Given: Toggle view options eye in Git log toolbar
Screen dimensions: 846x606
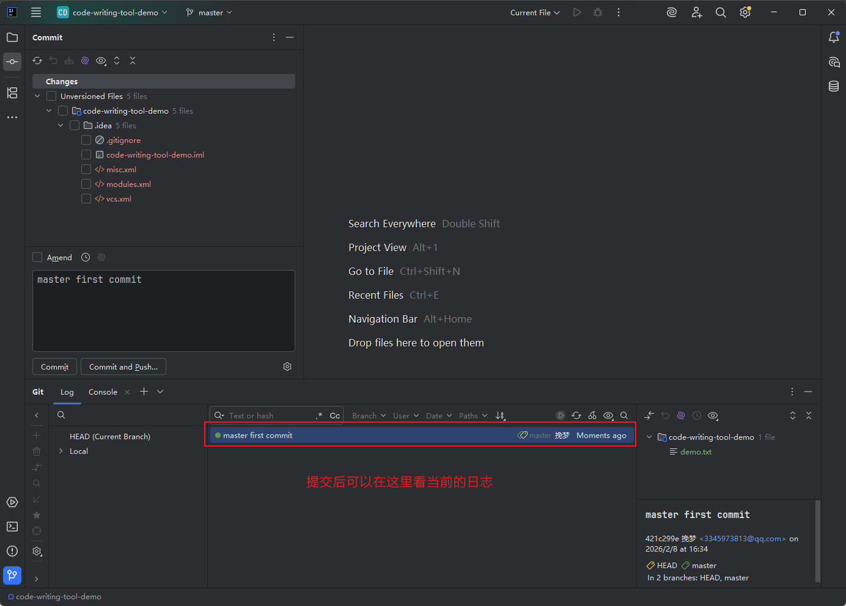Looking at the screenshot, I should click(608, 415).
